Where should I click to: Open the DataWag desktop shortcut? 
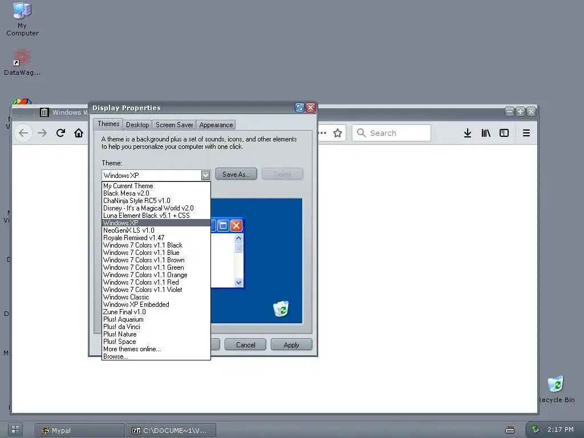coord(22,62)
